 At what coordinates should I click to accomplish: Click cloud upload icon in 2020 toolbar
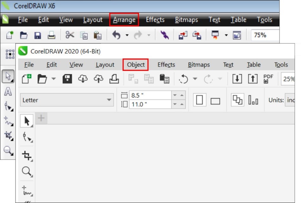pyautogui.click(x=99, y=79)
